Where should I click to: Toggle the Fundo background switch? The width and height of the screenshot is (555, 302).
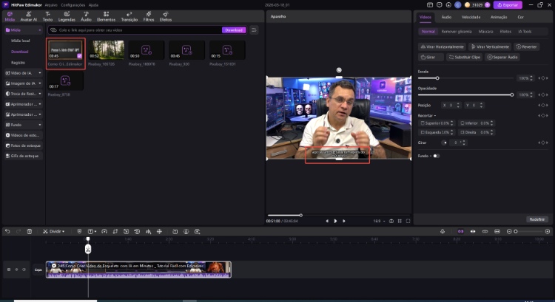tap(436, 156)
